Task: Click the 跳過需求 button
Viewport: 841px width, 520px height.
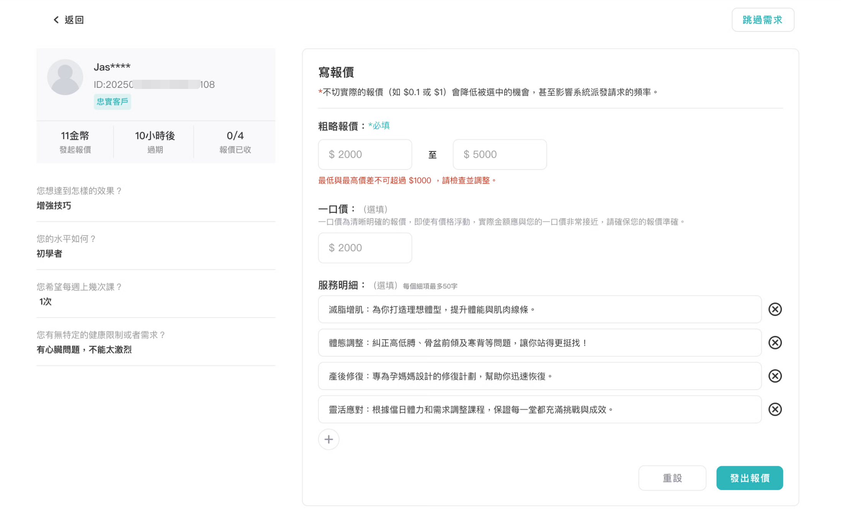Action: tap(762, 20)
